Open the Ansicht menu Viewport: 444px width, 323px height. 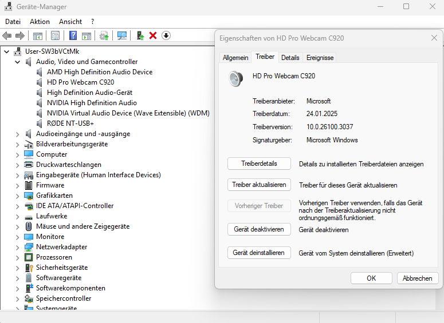(x=70, y=22)
